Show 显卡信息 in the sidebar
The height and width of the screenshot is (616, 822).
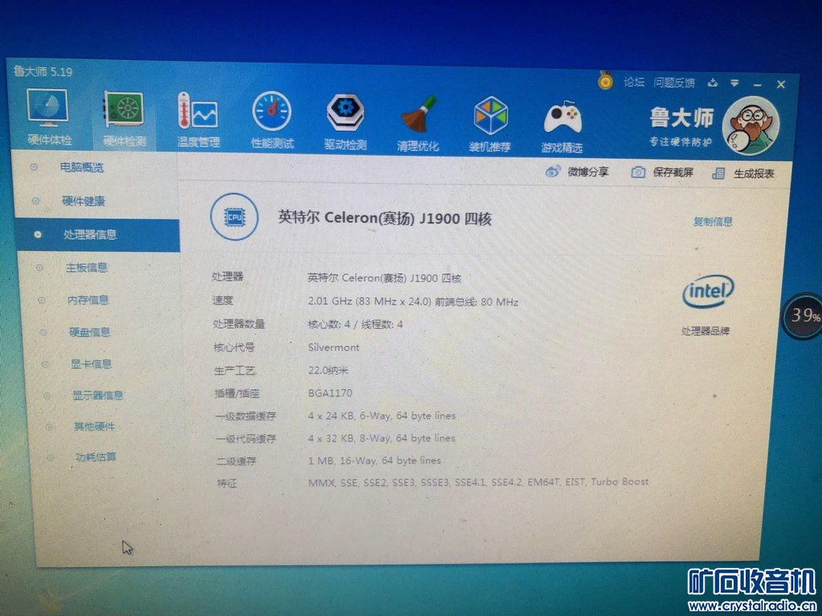92,363
